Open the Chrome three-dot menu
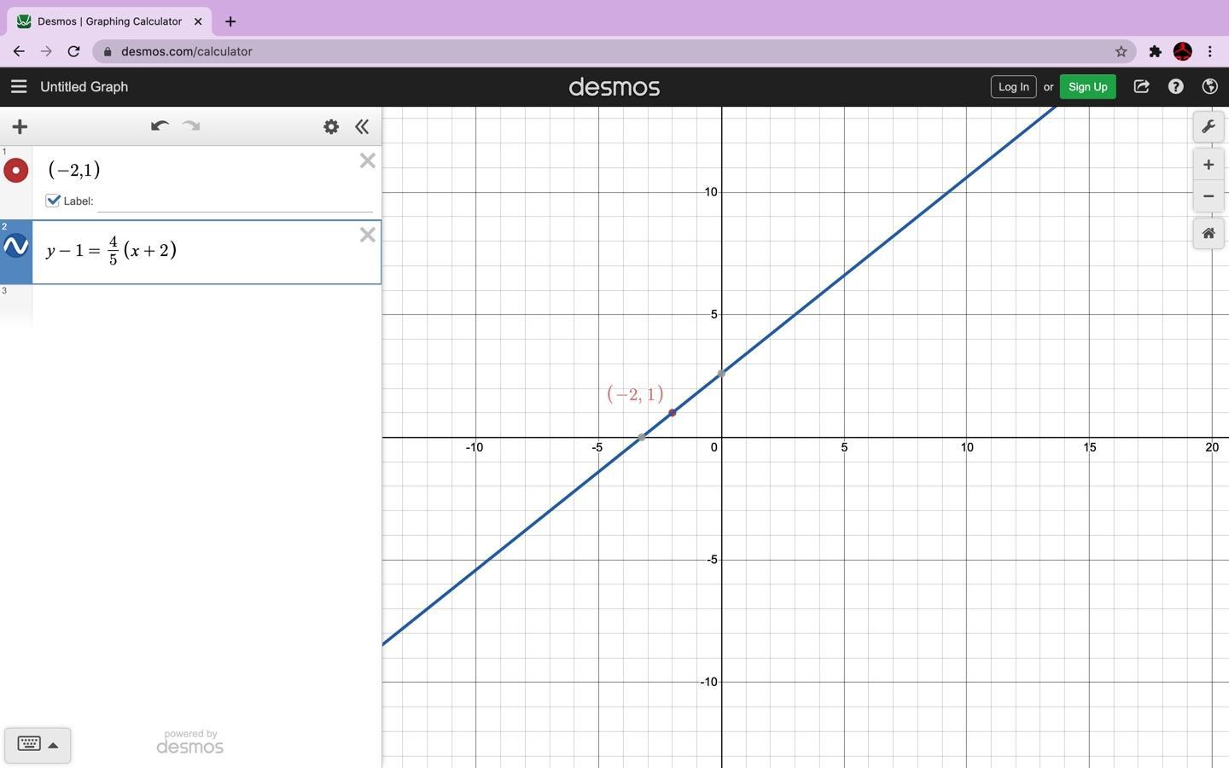Viewport: 1229px width, 768px height. tap(1210, 51)
